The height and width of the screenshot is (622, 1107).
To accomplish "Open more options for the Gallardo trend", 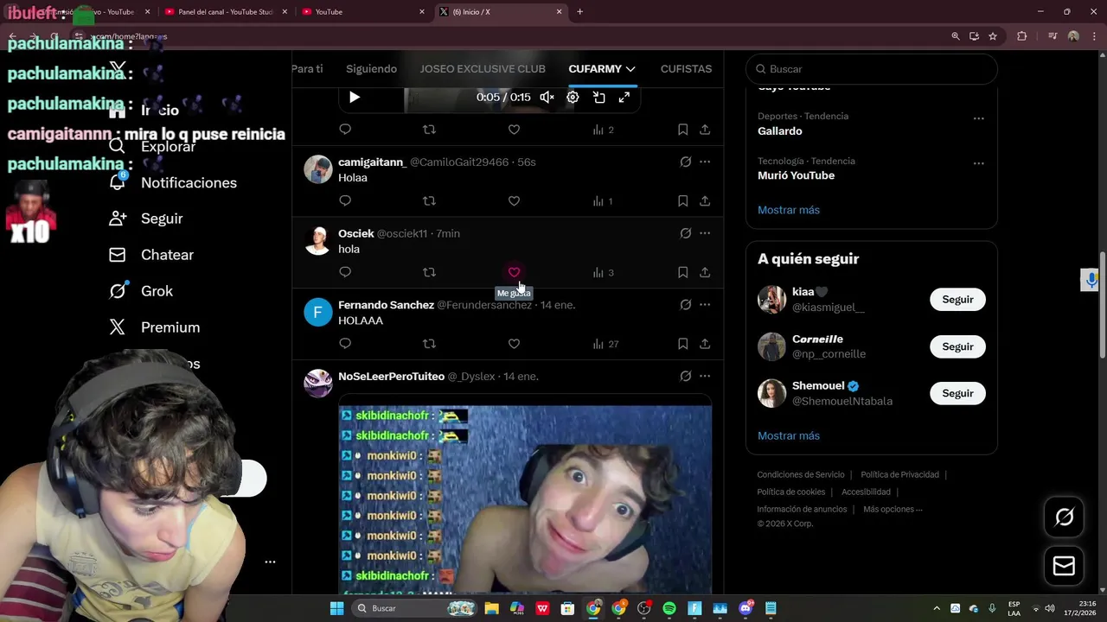I will [978, 118].
